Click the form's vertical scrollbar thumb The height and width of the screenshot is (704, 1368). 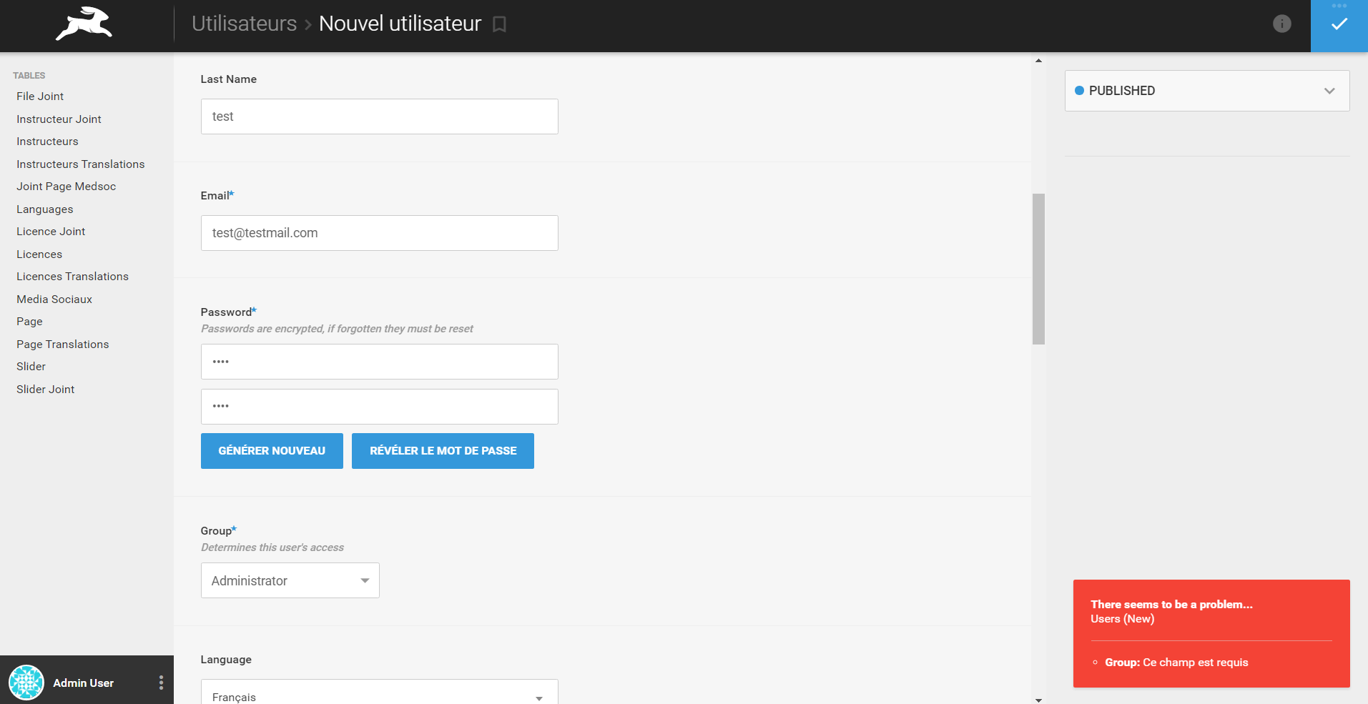point(1038,269)
